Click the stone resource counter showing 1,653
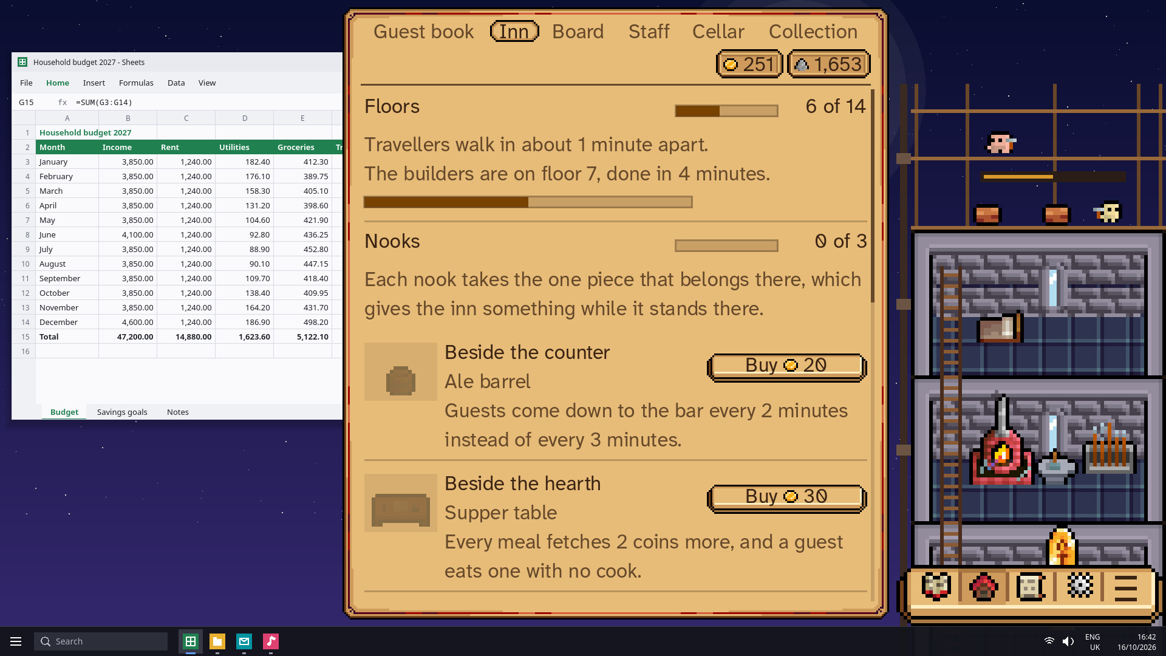 pyautogui.click(x=829, y=64)
